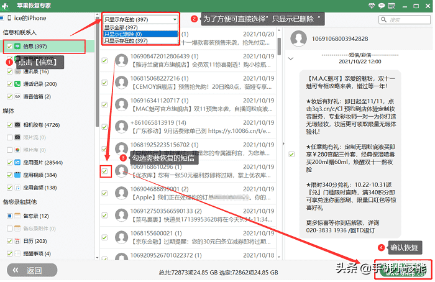
Task: Click the phone icon beside ice的iPhone
Action: [x=9, y=18]
